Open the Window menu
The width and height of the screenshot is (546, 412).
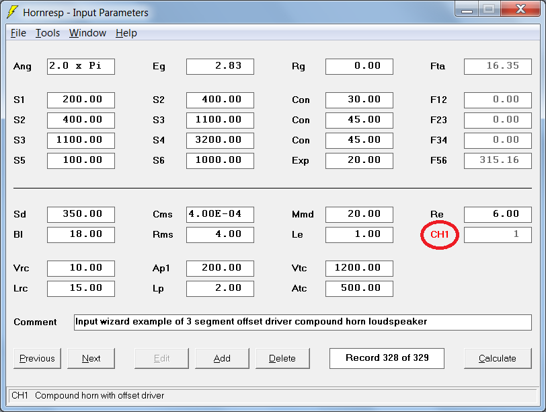pyautogui.click(x=87, y=33)
